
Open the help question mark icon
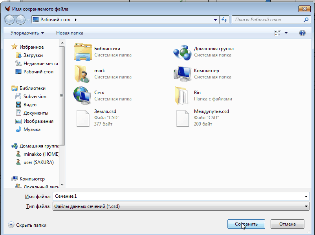tap(302, 33)
